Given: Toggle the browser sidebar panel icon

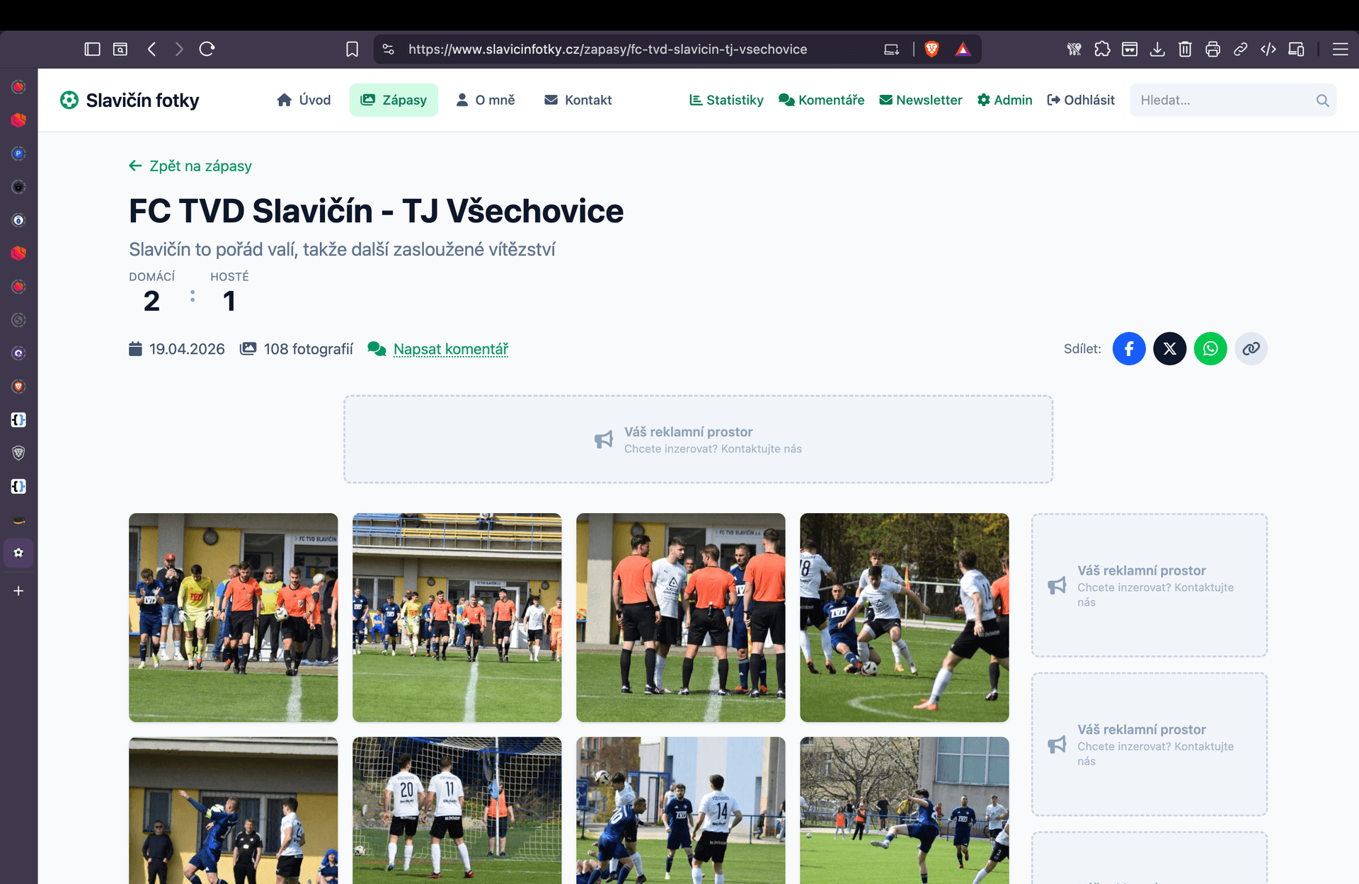Looking at the screenshot, I should tap(92, 49).
